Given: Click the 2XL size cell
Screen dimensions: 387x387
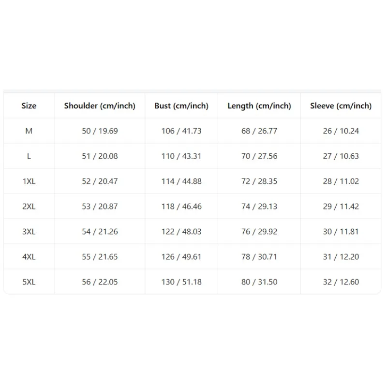Looking at the screenshot, I should coord(29,207).
